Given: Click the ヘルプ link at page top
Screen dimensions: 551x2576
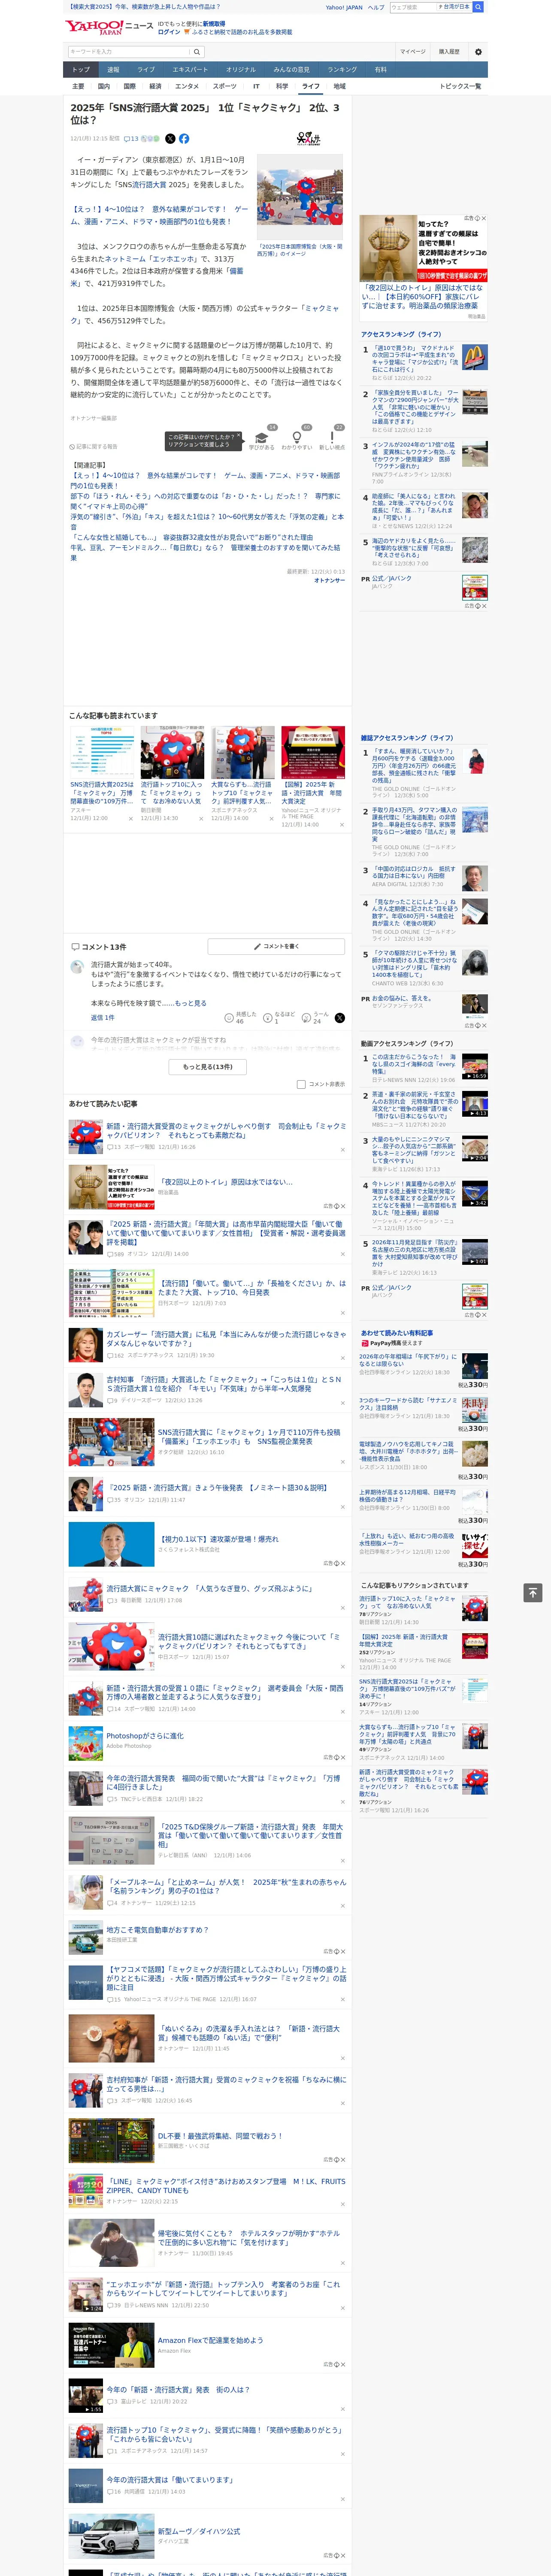Looking at the screenshot, I should 376,7.
